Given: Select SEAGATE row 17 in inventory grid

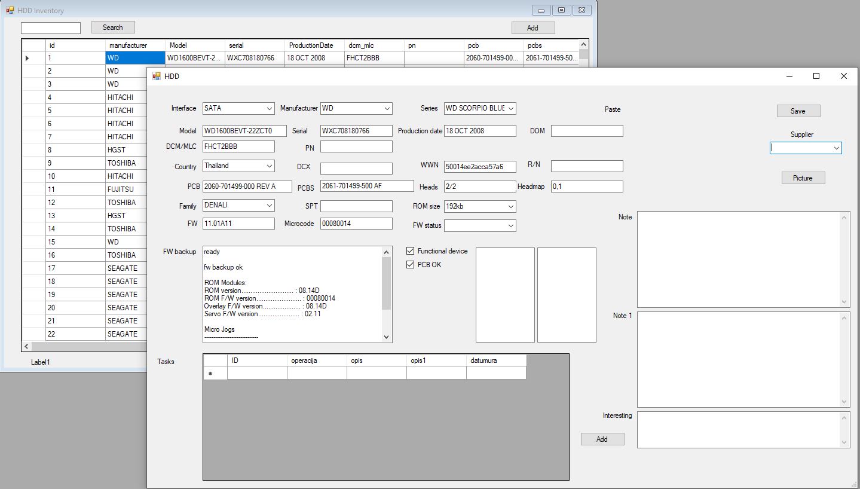Looking at the screenshot, I should (x=126, y=268).
